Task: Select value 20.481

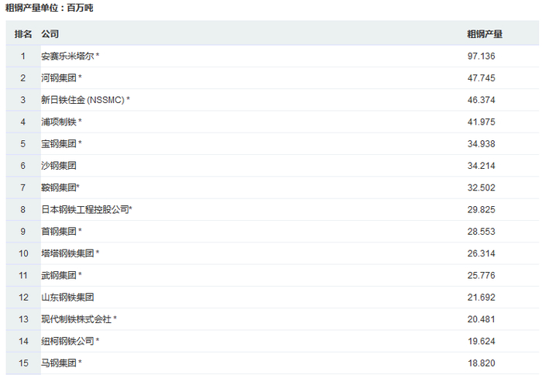Action: click(481, 319)
